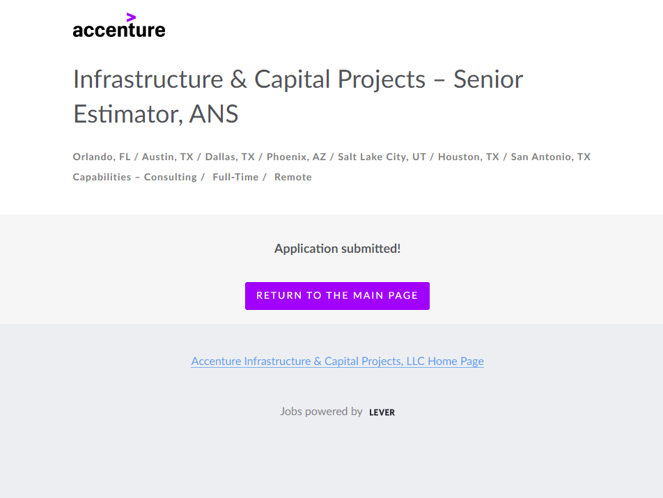
Task: Select the Austin, TX location text
Action: tap(168, 157)
